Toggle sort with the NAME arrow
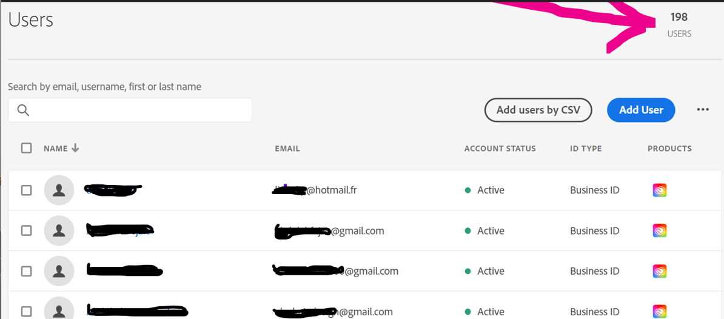 pyautogui.click(x=76, y=148)
